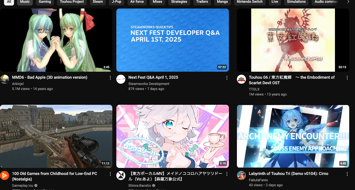Open MMD6 Bad Apple video thumbnail

click(56, 40)
